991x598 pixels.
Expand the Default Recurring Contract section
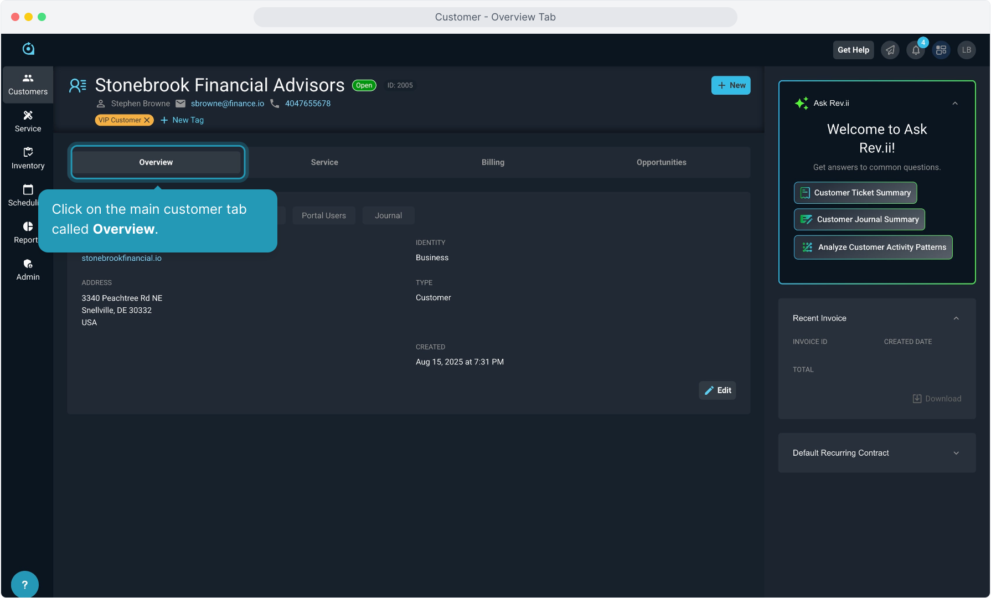point(956,453)
